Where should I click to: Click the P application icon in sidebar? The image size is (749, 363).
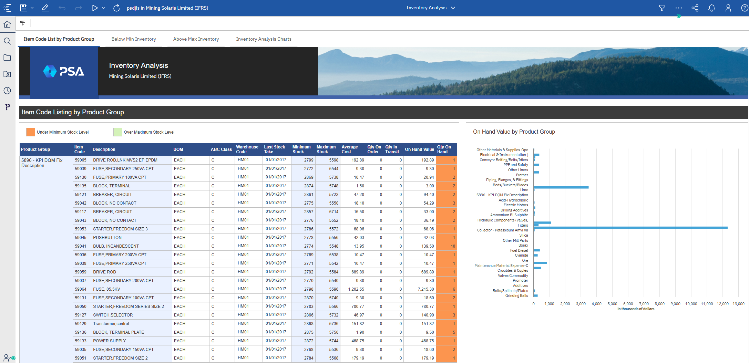pos(7,107)
